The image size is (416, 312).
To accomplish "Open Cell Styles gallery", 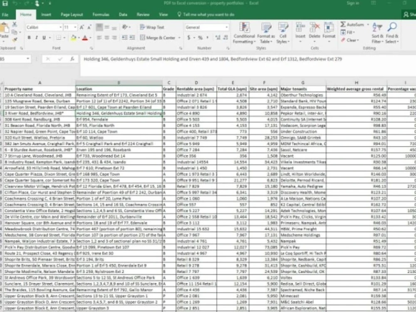I will click(x=283, y=33).
